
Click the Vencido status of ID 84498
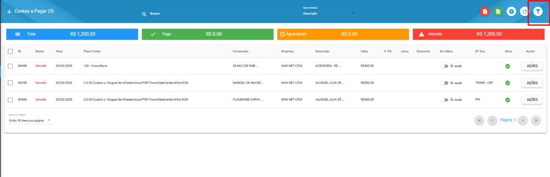coord(40,66)
